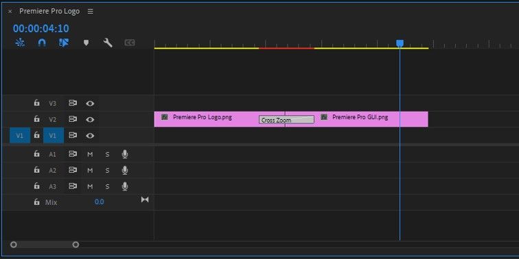Select the Premiere Pro Logo sequence tab
The width and height of the screenshot is (519, 259).
coord(49,11)
